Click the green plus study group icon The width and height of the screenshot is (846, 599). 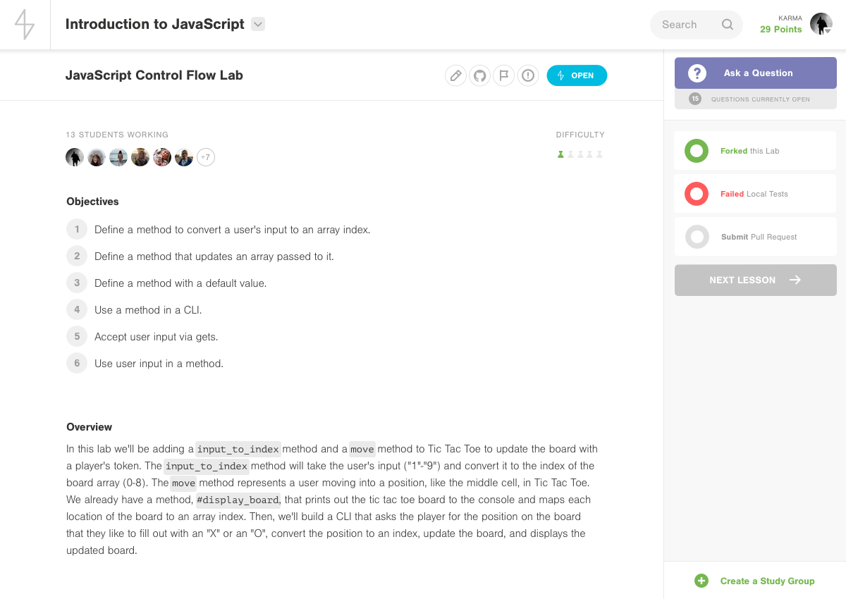pos(701,581)
